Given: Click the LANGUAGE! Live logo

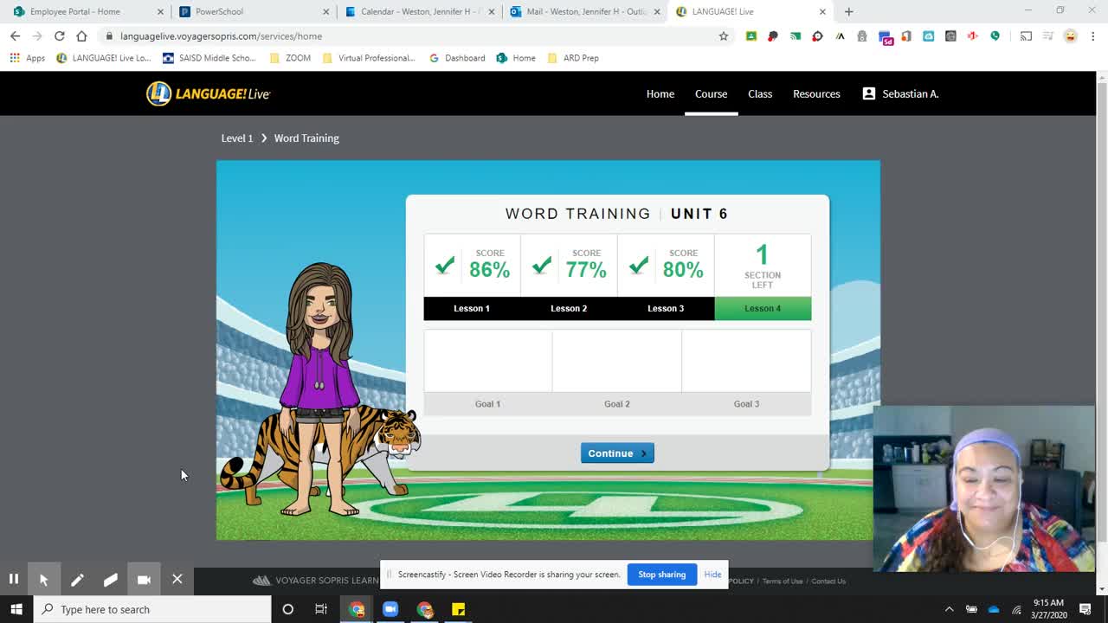Looking at the screenshot, I should pyautogui.click(x=209, y=93).
